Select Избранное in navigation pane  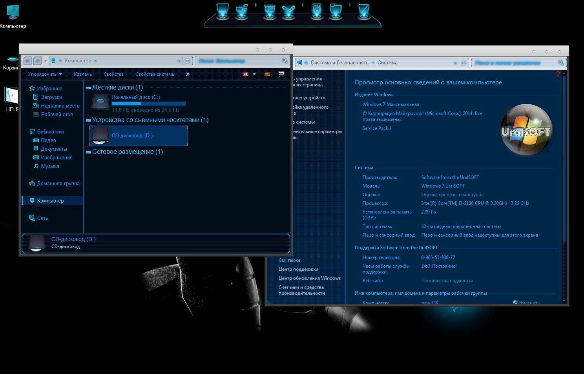click(x=46, y=88)
